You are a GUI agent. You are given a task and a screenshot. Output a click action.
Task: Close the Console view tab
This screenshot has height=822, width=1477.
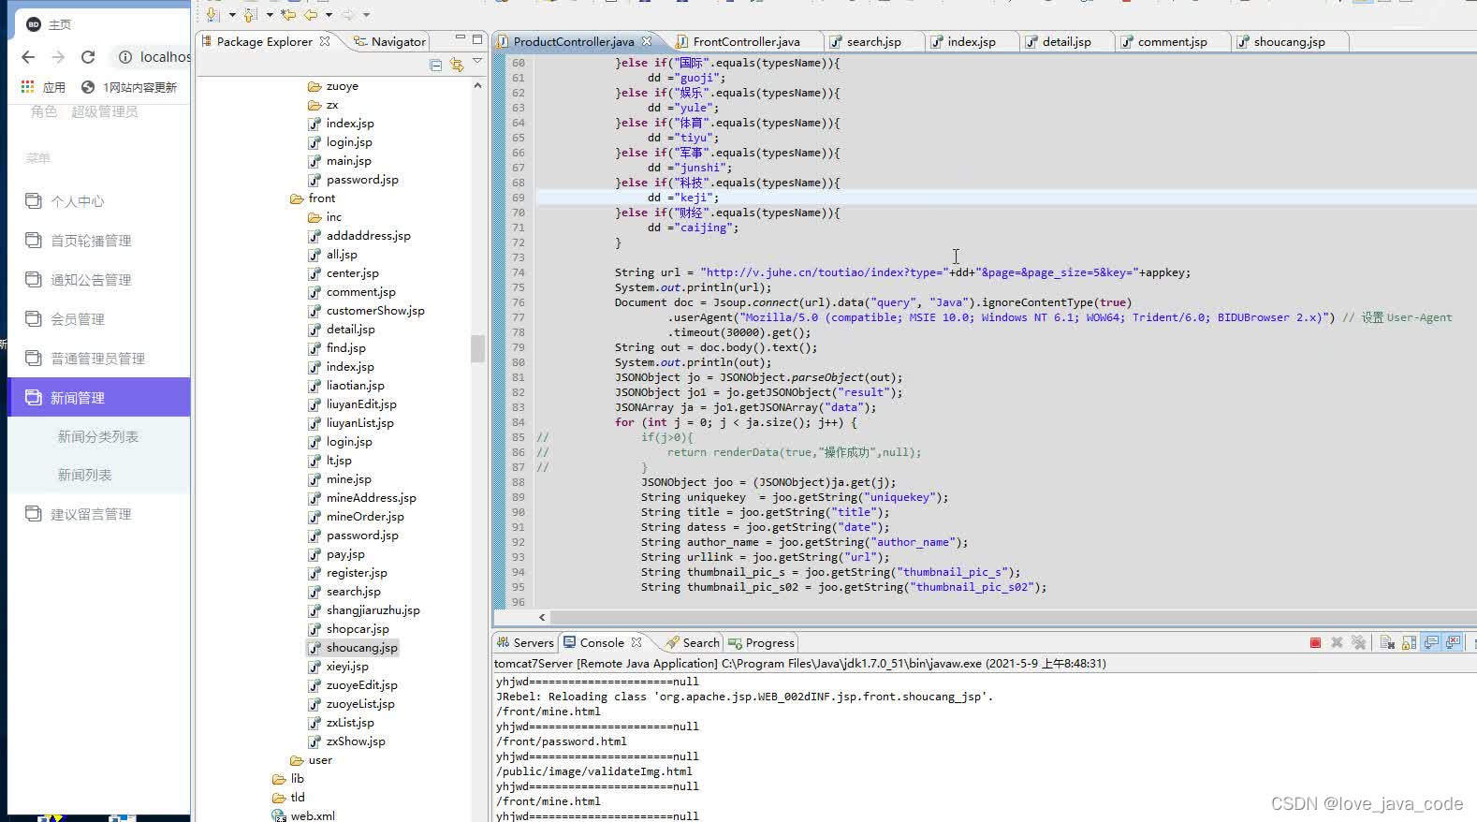pos(636,642)
